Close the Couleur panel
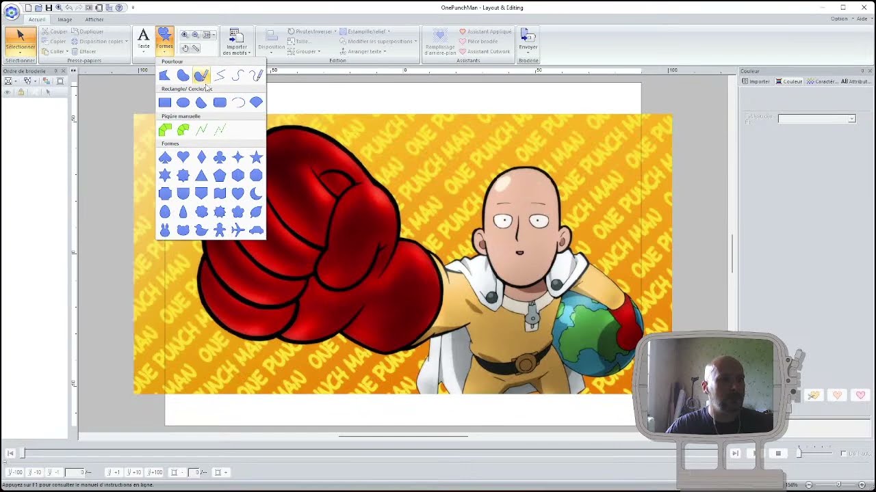This screenshot has width=876, height=492. click(870, 71)
